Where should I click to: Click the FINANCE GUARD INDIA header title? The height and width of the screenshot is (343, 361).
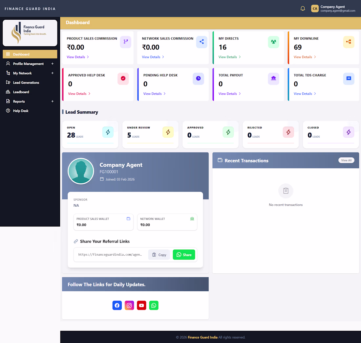[x=30, y=9]
